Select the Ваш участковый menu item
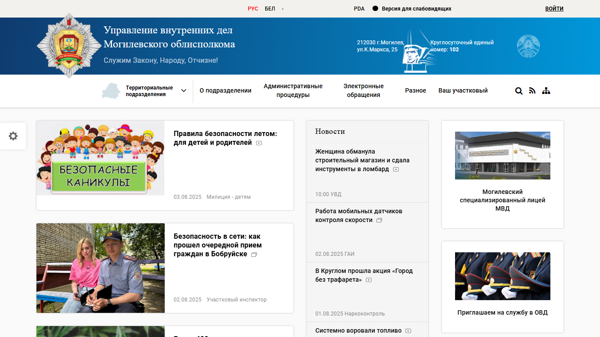 click(x=463, y=91)
